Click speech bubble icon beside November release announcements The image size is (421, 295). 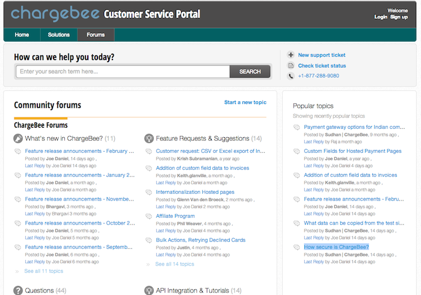pos(17,199)
